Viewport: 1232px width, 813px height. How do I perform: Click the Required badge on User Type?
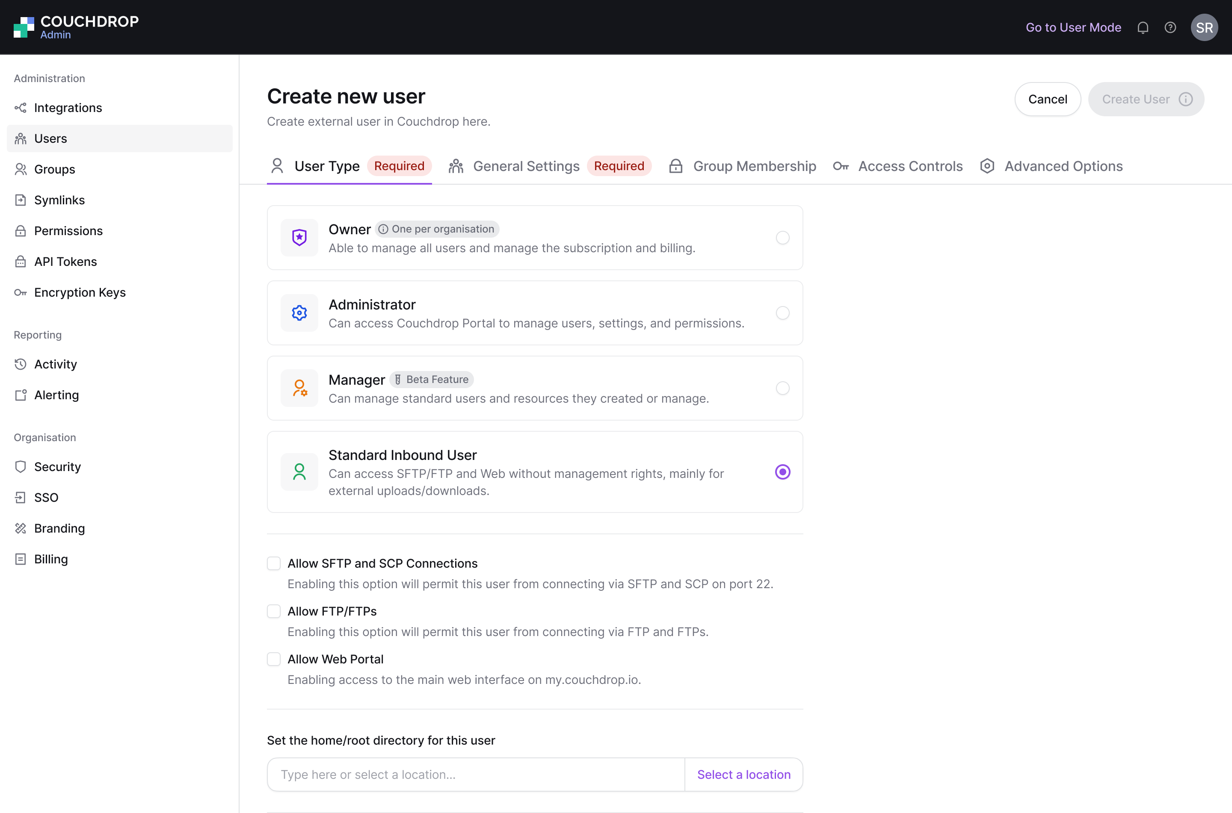tap(399, 166)
